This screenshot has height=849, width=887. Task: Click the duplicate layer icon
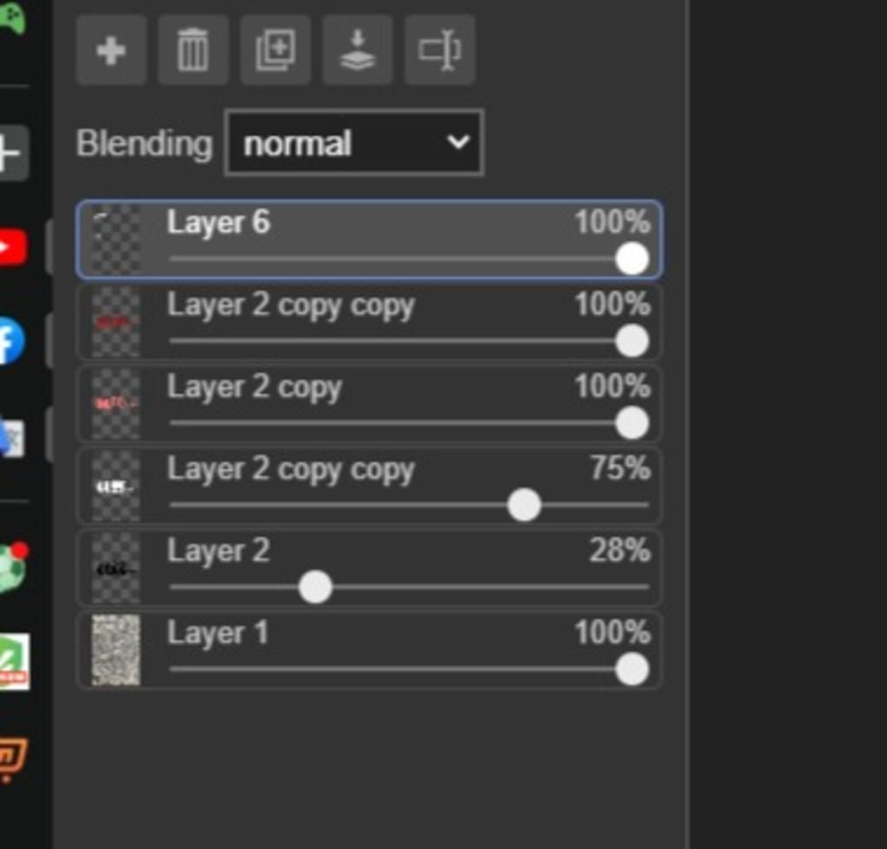click(x=275, y=50)
